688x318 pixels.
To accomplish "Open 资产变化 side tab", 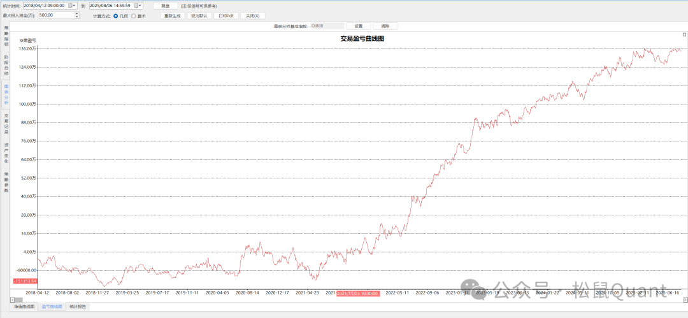I will pyautogui.click(x=6, y=153).
